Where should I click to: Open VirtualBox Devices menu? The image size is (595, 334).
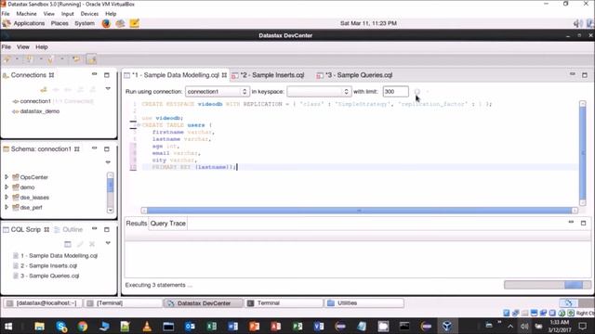[x=89, y=14]
